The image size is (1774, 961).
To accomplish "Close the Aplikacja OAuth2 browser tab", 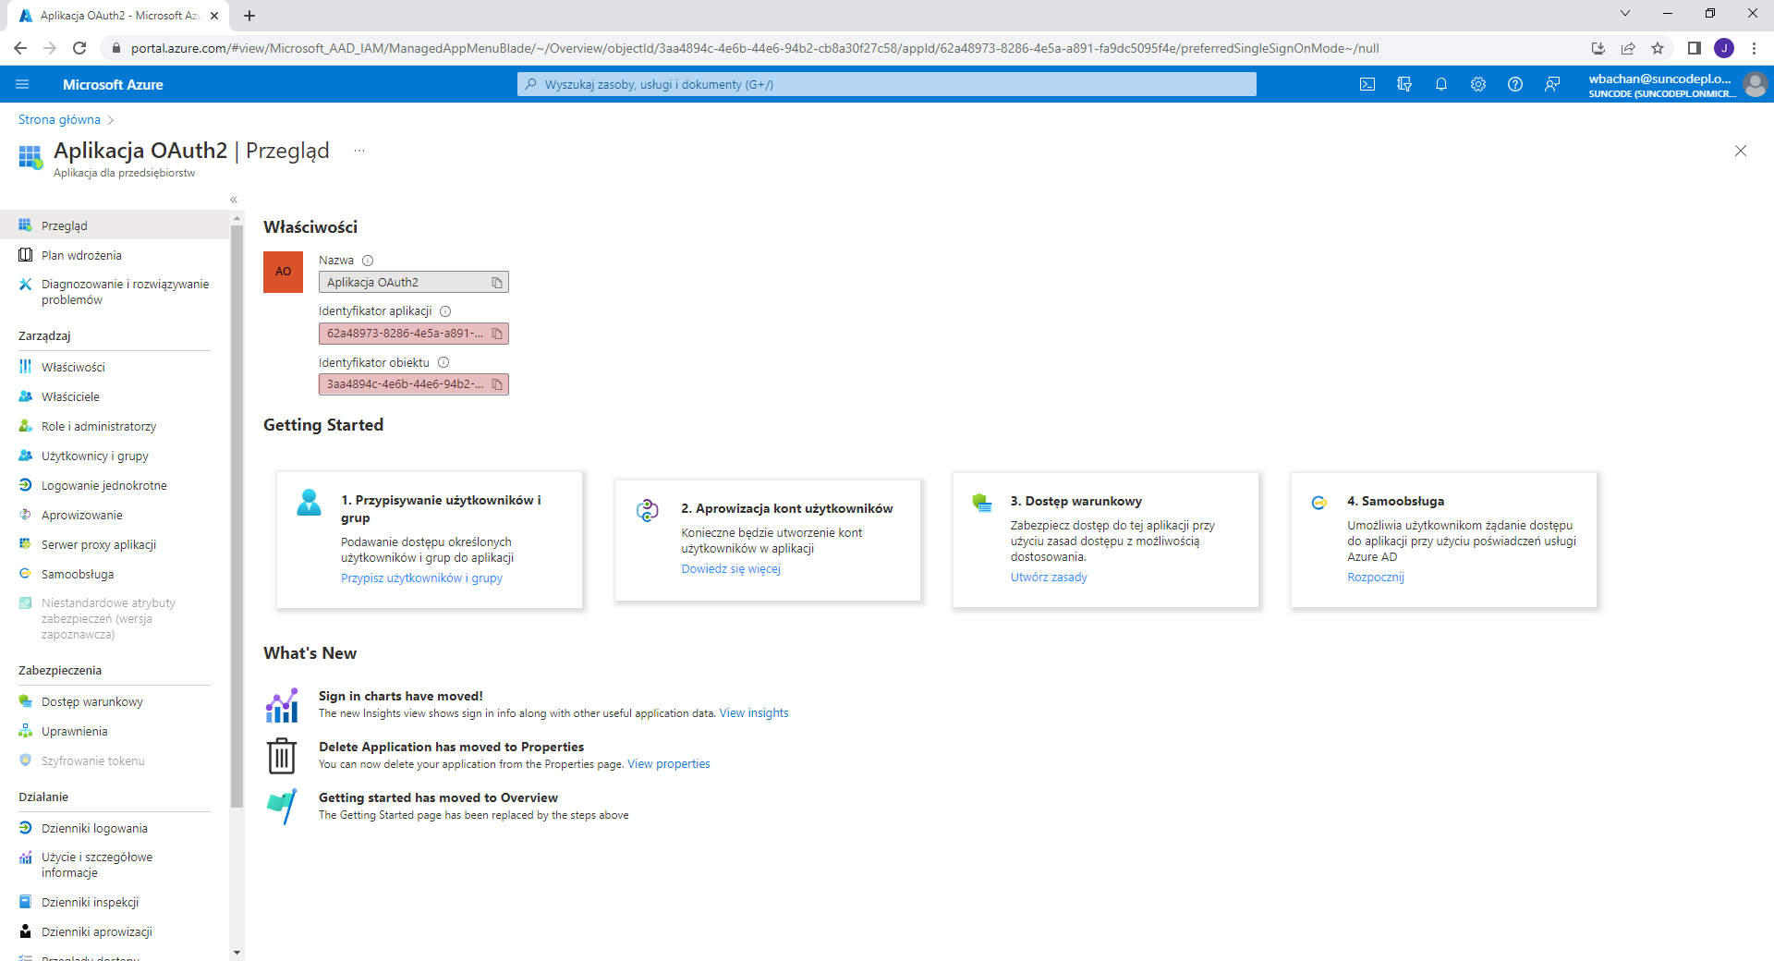I will [214, 16].
